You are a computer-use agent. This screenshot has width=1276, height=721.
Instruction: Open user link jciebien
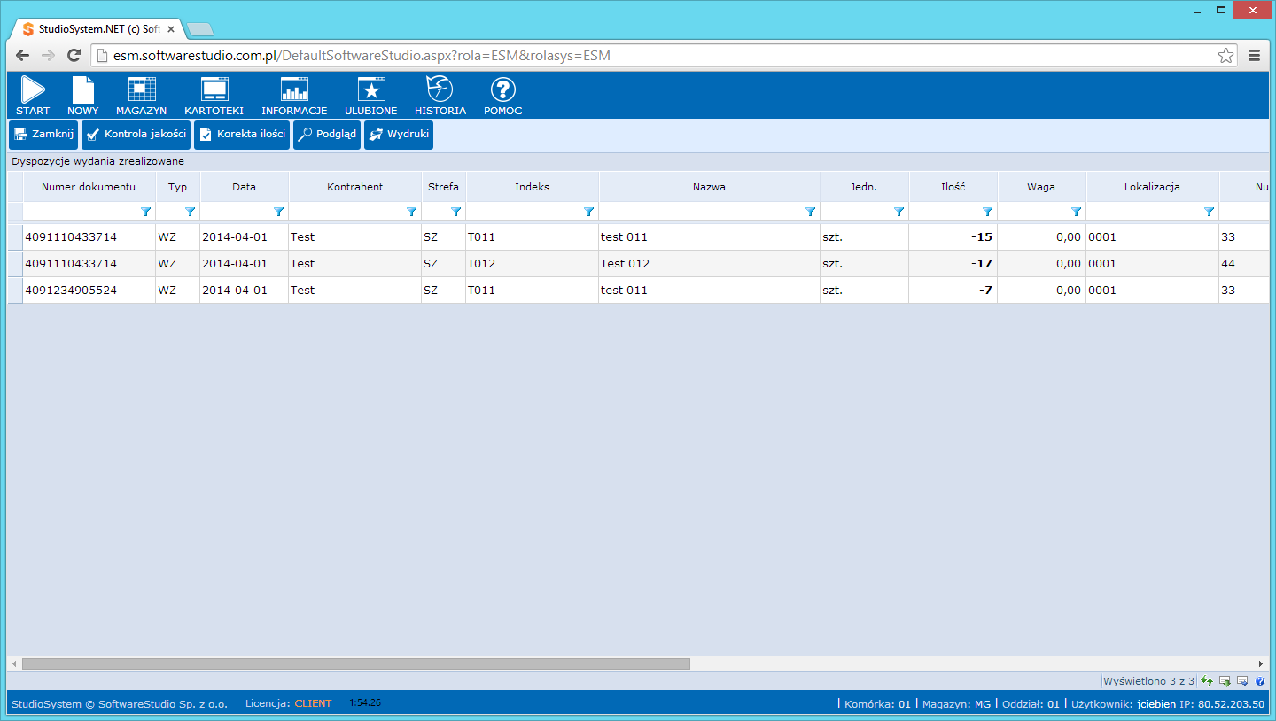coord(1156,704)
